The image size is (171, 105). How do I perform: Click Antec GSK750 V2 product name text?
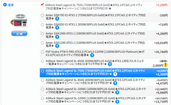(95, 17)
